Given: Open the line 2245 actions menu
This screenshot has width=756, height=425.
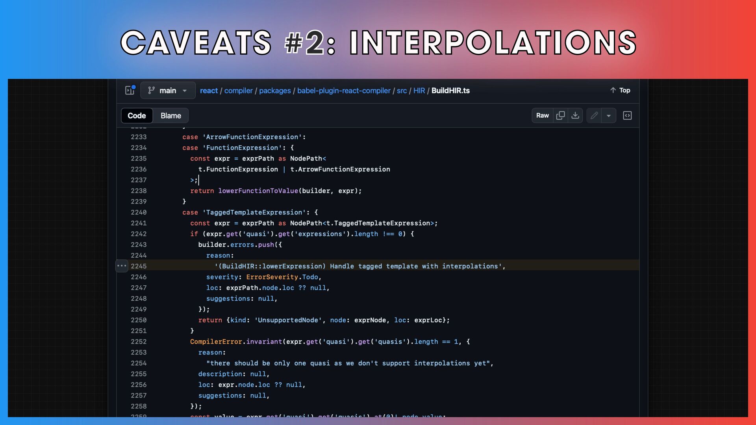Looking at the screenshot, I should [122, 266].
